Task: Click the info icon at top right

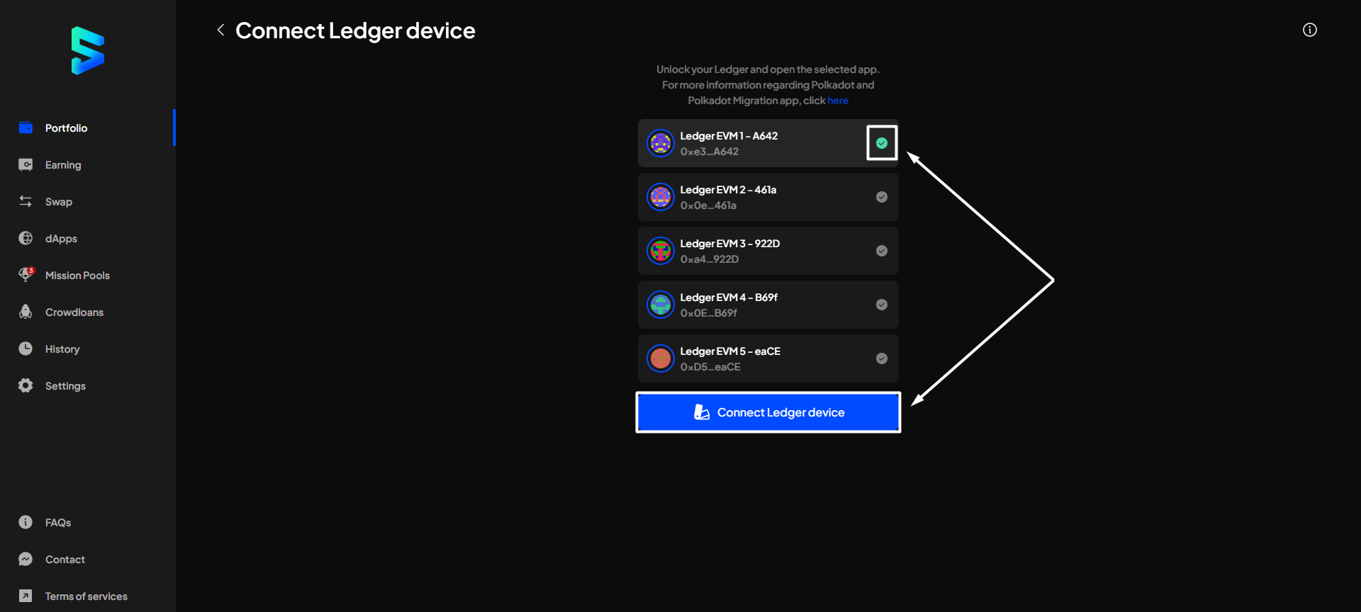Action: coord(1309,30)
